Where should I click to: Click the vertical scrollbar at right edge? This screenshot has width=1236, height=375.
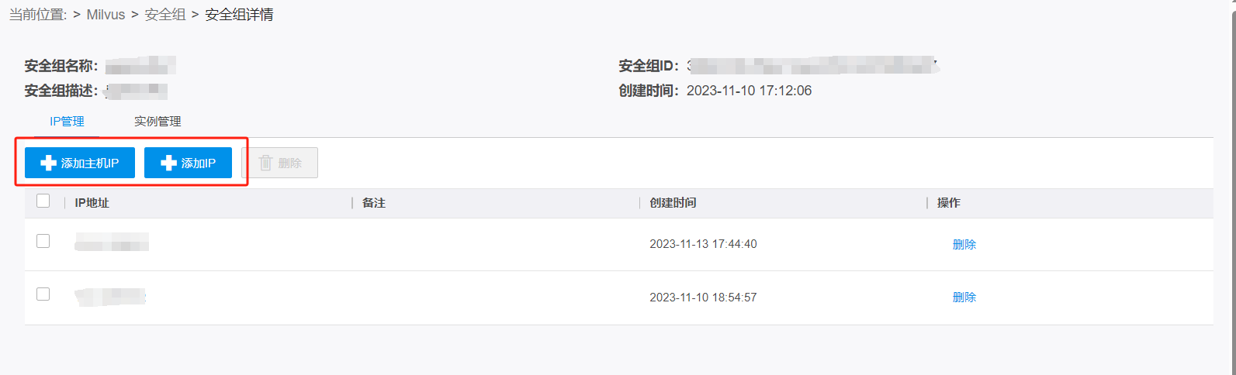point(1232,186)
